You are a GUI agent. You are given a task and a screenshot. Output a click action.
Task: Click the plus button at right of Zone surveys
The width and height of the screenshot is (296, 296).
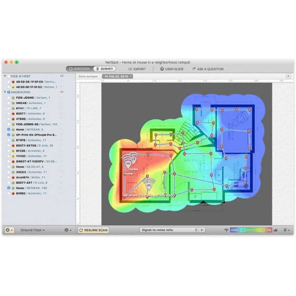tap(288, 76)
